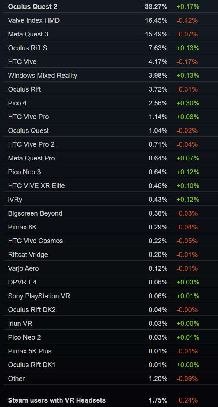Select Meta Quest 3 row label
Viewport: 218px width, 407px height.
pyautogui.click(x=28, y=34)
